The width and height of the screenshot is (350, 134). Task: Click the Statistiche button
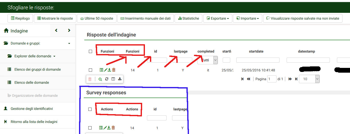pyautogui.click(x=188, y=18)
